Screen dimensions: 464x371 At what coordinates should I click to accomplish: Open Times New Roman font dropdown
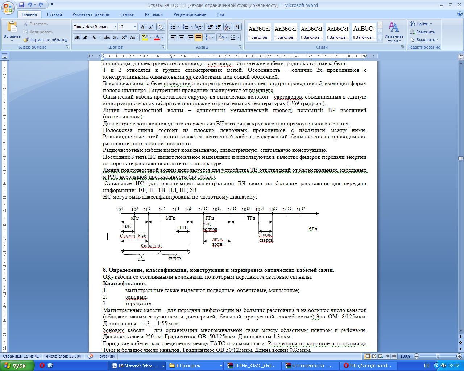pyautogui.click(x=115, y=27)
